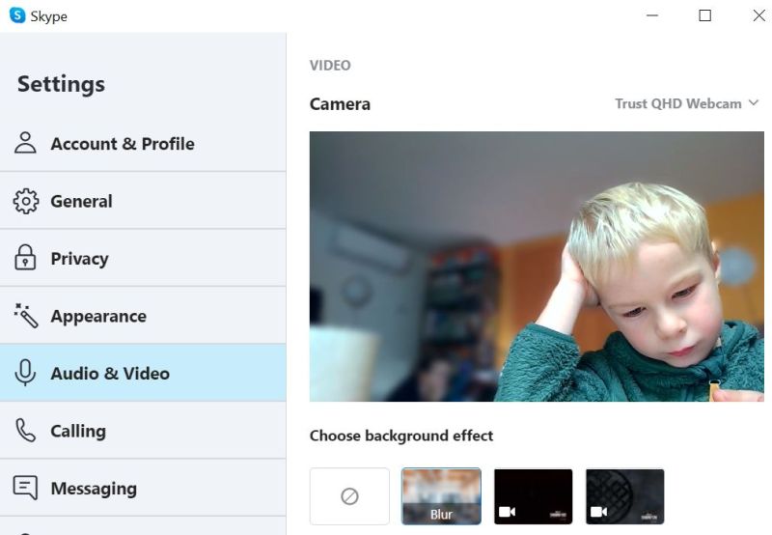772x535 pixels.
Task: Click the Camera label
Action: click(x=340, y=104)
